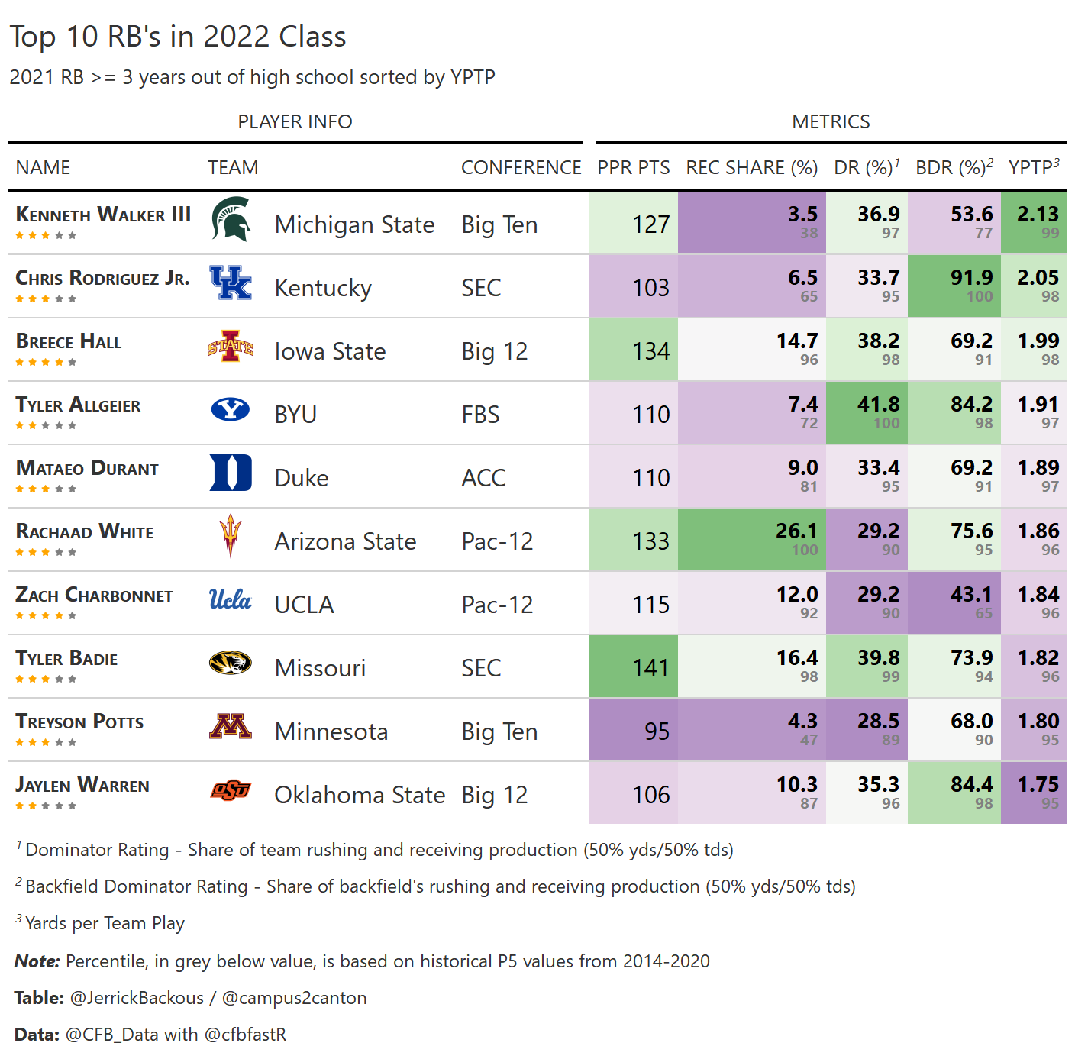
Task: Click Rachaad White's 26.1 rec share cell
Action: 752,540
